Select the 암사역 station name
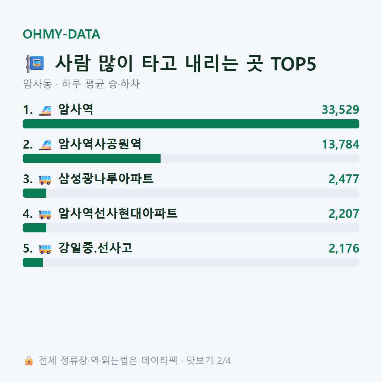Screen dimensions: 382x382 [76, 109]
